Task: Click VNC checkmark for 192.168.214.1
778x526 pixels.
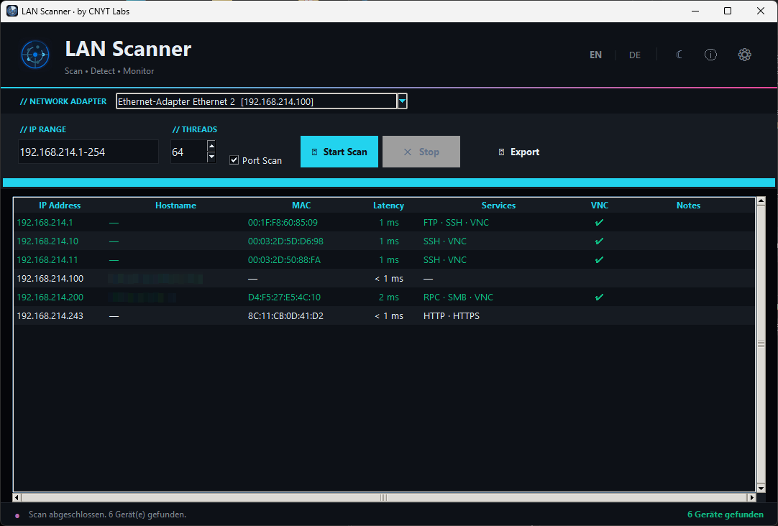Action: (x=600, y=223)
